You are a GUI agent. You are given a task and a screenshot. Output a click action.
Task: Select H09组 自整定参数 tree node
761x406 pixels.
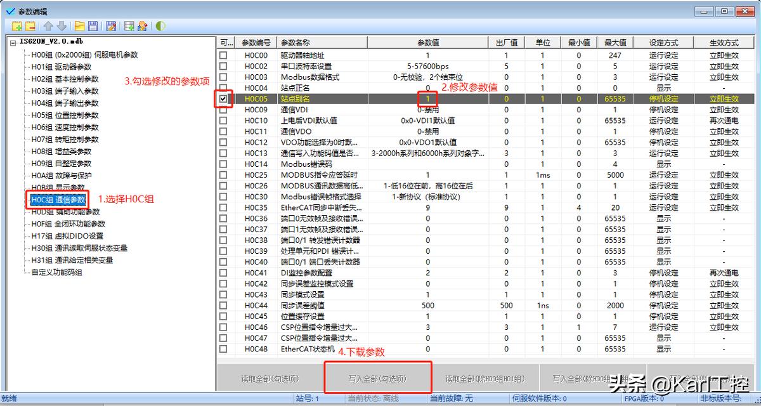(x=62, y=163)
